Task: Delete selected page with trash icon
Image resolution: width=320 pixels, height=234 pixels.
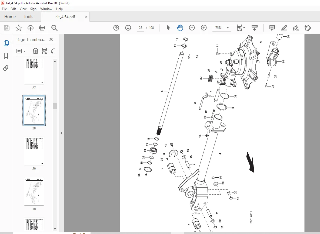Action: click(35, 51)
